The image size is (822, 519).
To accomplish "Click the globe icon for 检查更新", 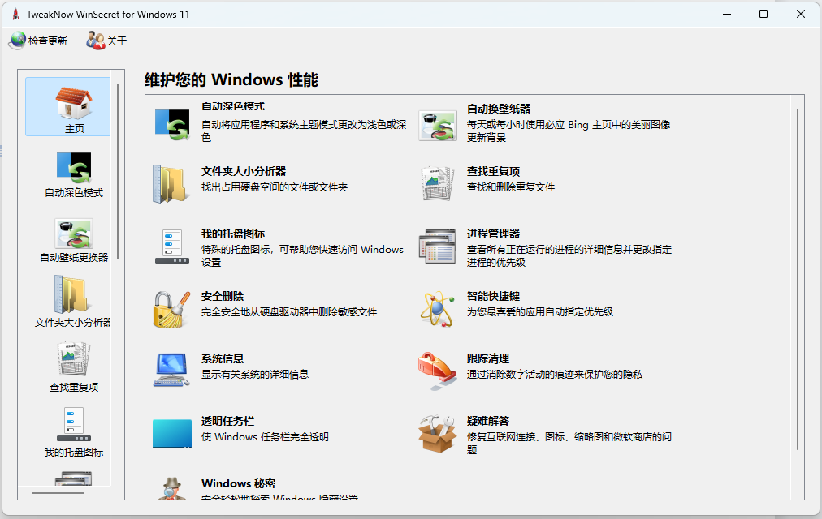I will 17,41.
